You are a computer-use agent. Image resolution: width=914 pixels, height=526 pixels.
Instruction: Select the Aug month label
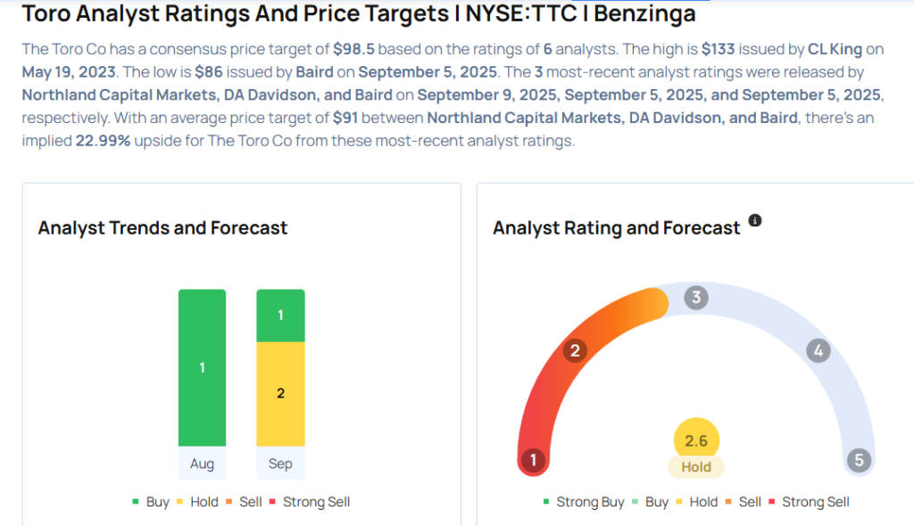point(202,464)
